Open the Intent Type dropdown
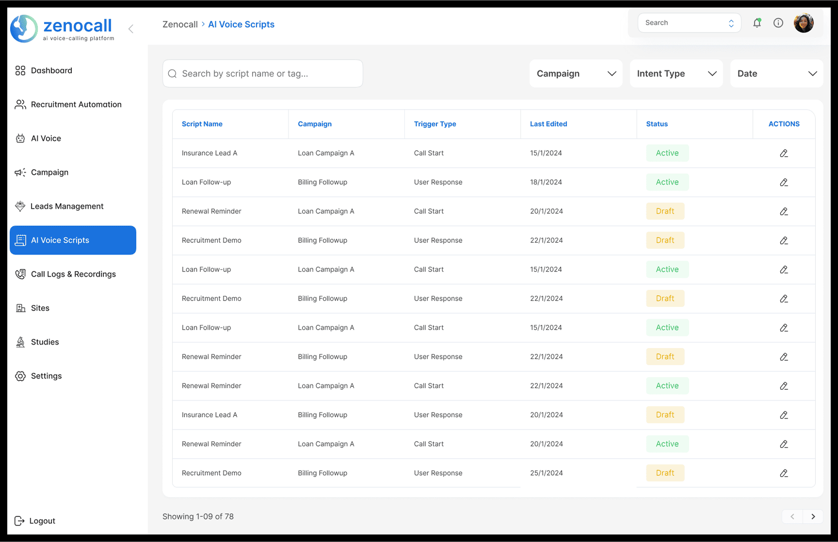Viewport: 838px width, 542px height. 676,74
